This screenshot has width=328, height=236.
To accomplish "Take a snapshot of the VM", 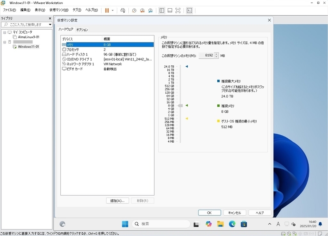I will tap(134, 11).
